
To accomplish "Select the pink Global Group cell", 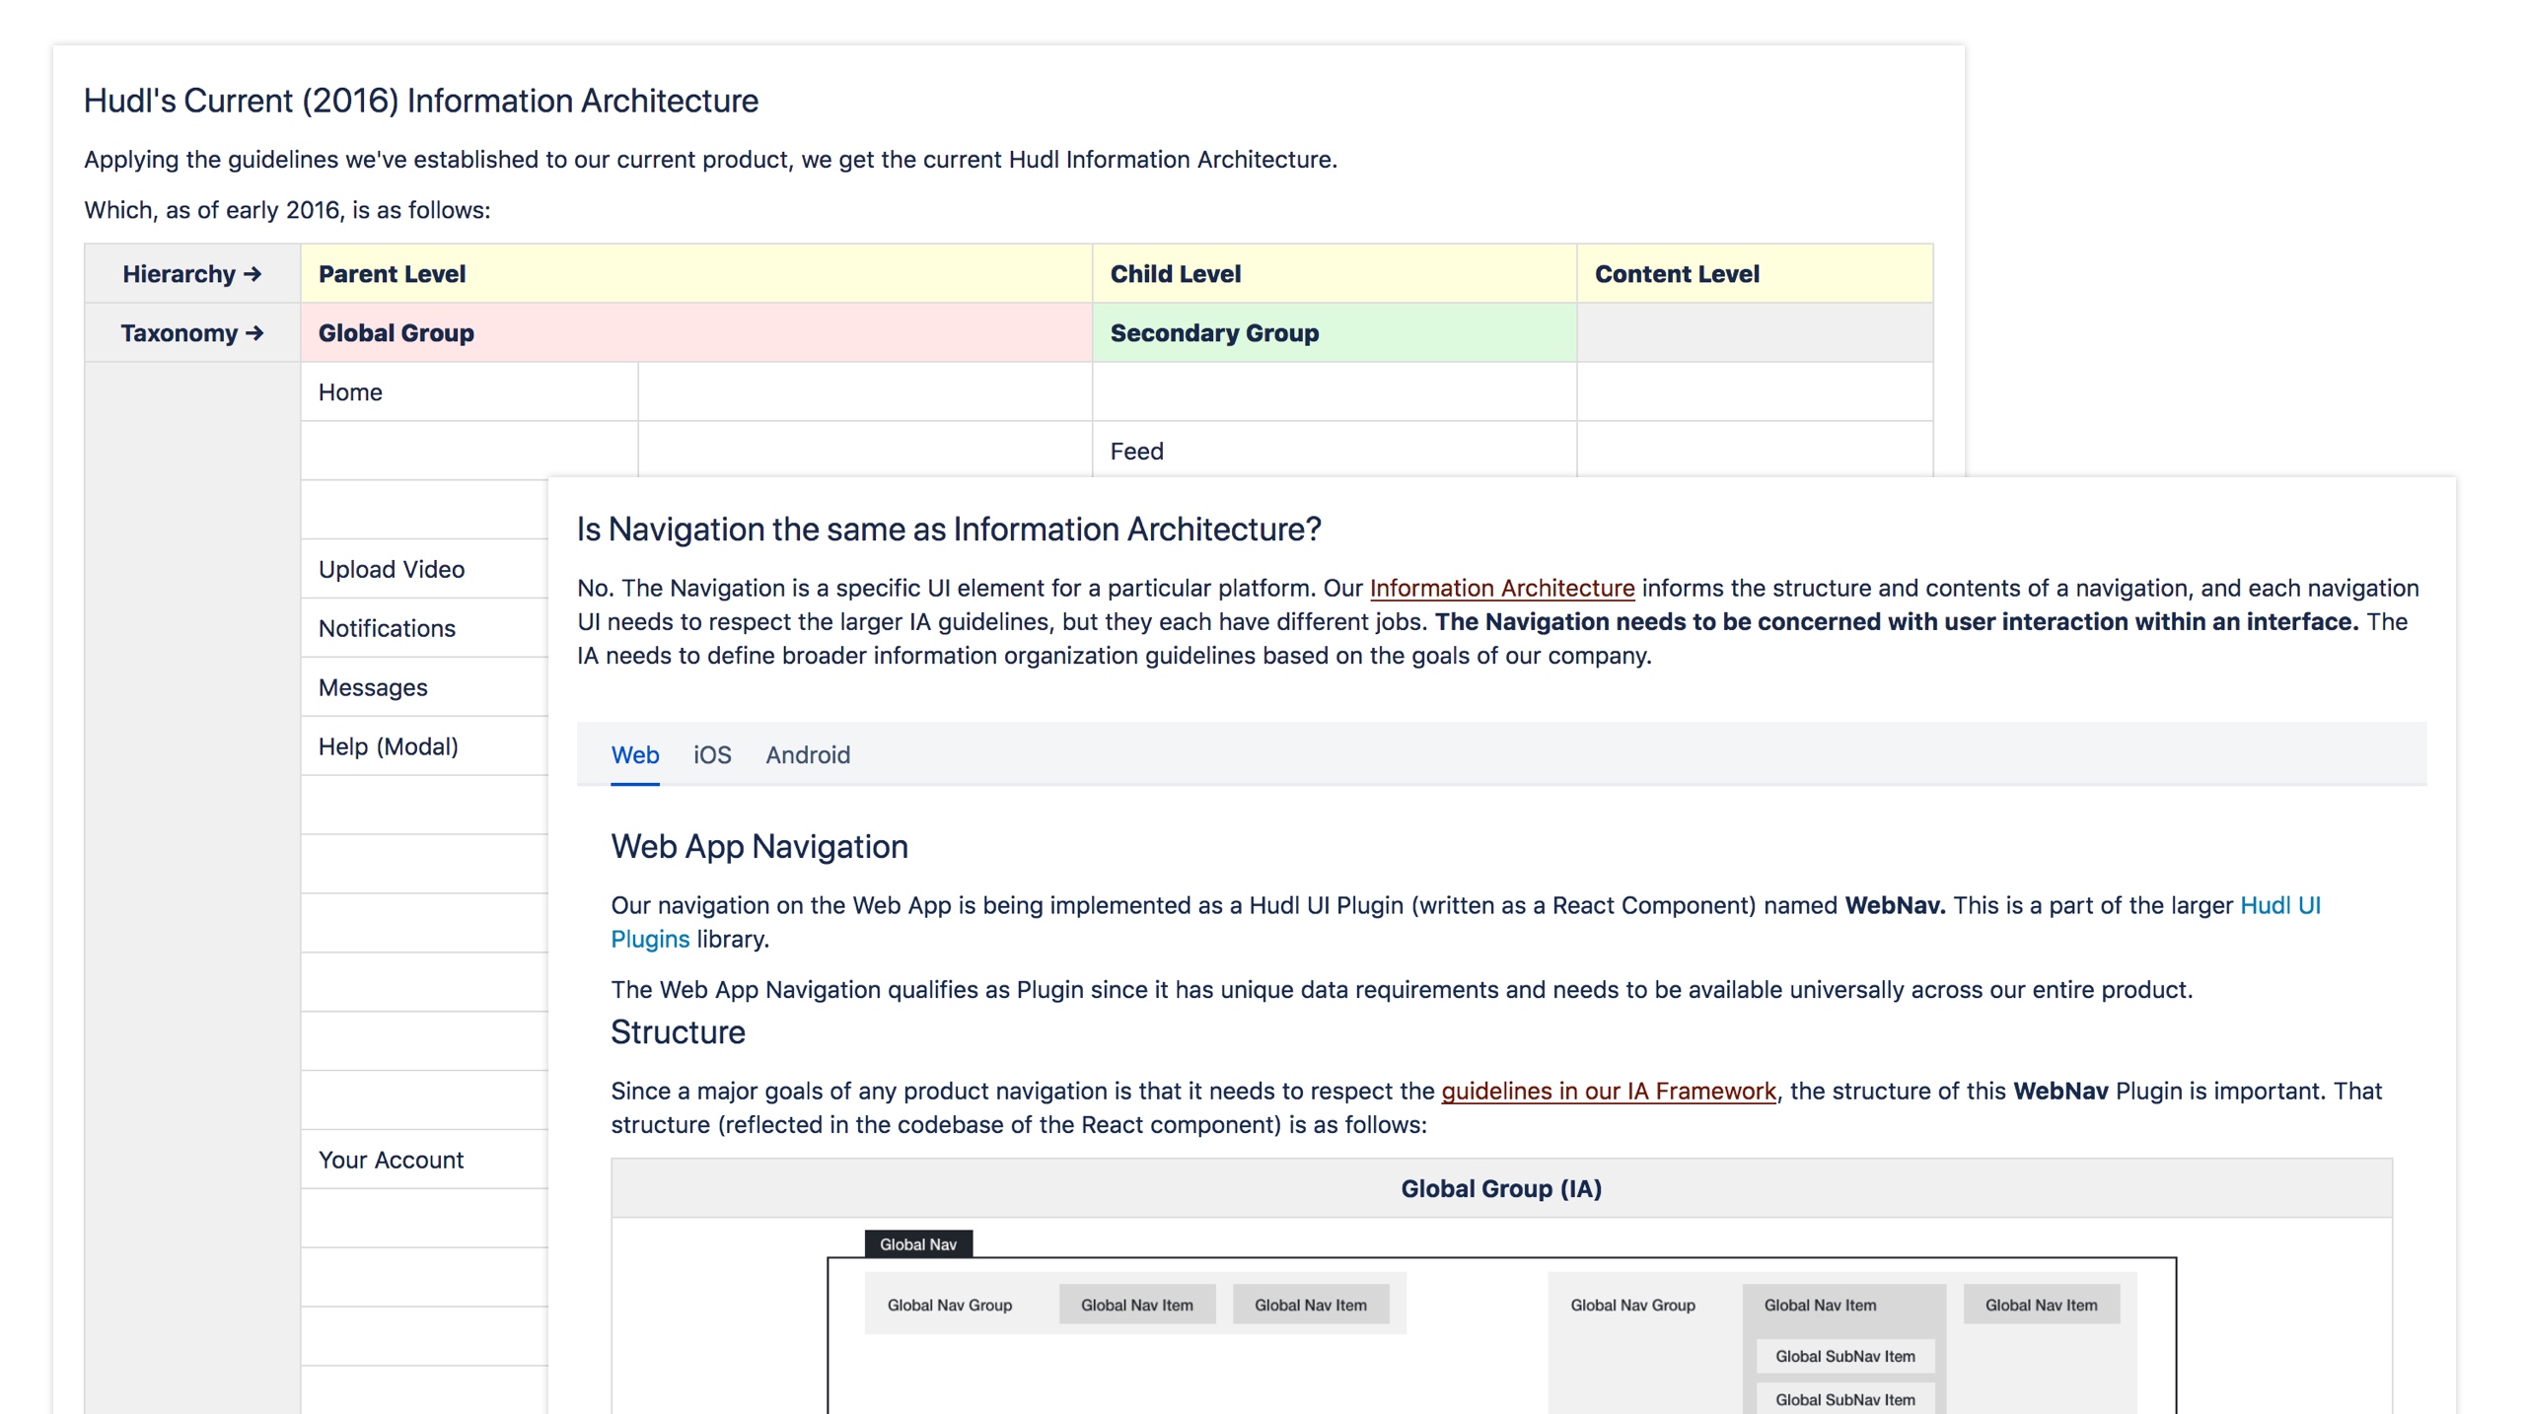I will click(x=696, y=333).
